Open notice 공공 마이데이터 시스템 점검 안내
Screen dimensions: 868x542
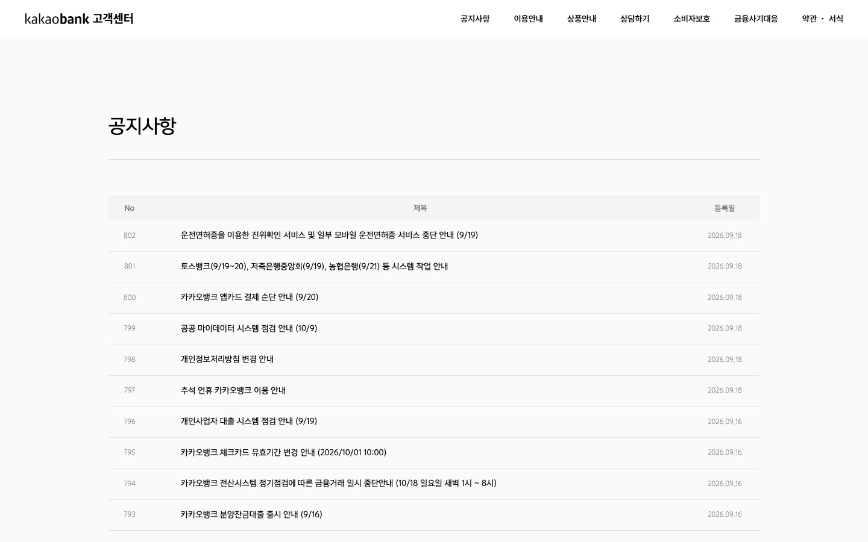coord(249,328)
